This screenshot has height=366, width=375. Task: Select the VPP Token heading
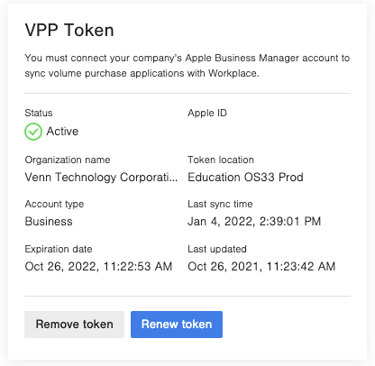(69, 30)
